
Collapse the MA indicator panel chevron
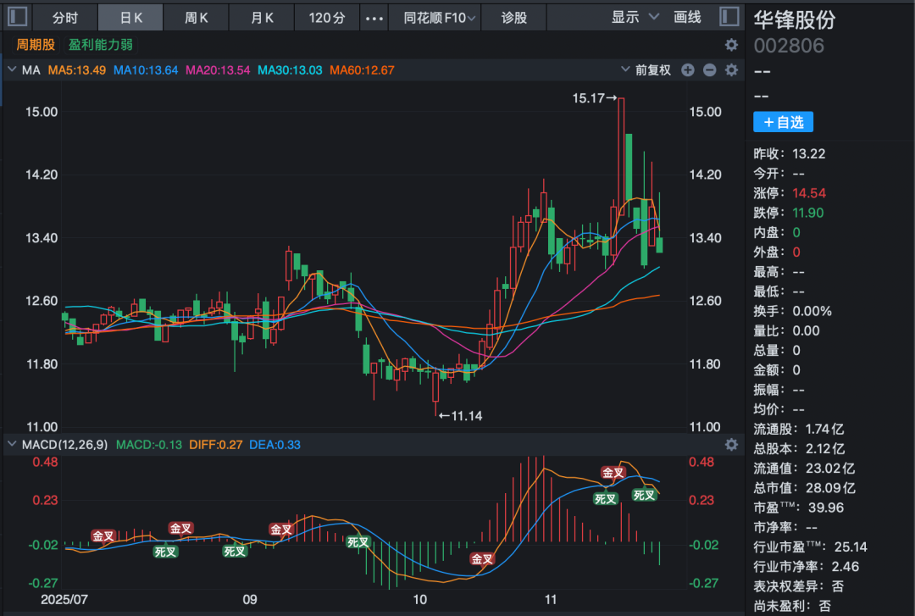[12, 70]
